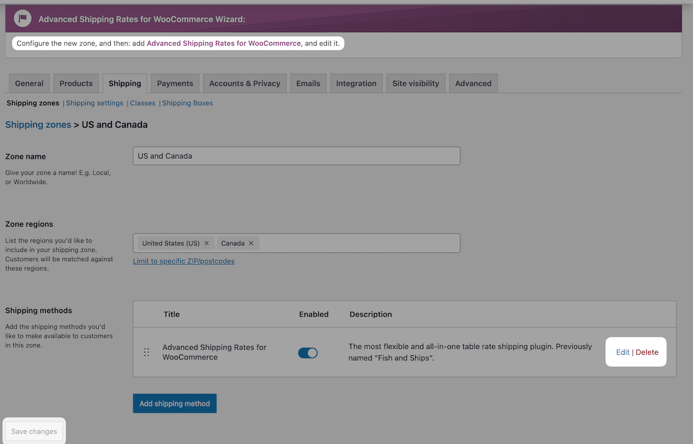Grab the drag handle for Advanced Shipping Rates
Viewport: 693px width, 444px height.
[146, 352]
